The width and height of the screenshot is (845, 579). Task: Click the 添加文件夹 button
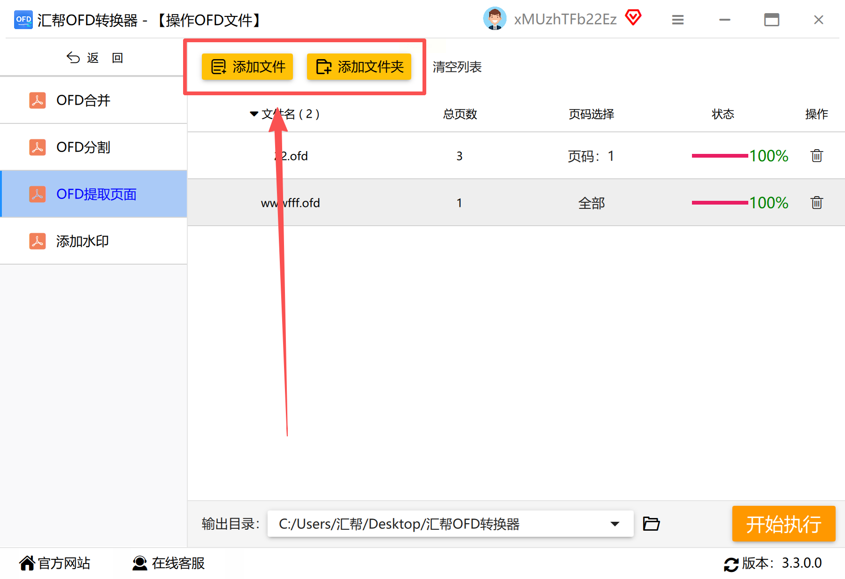pos(359,67)
